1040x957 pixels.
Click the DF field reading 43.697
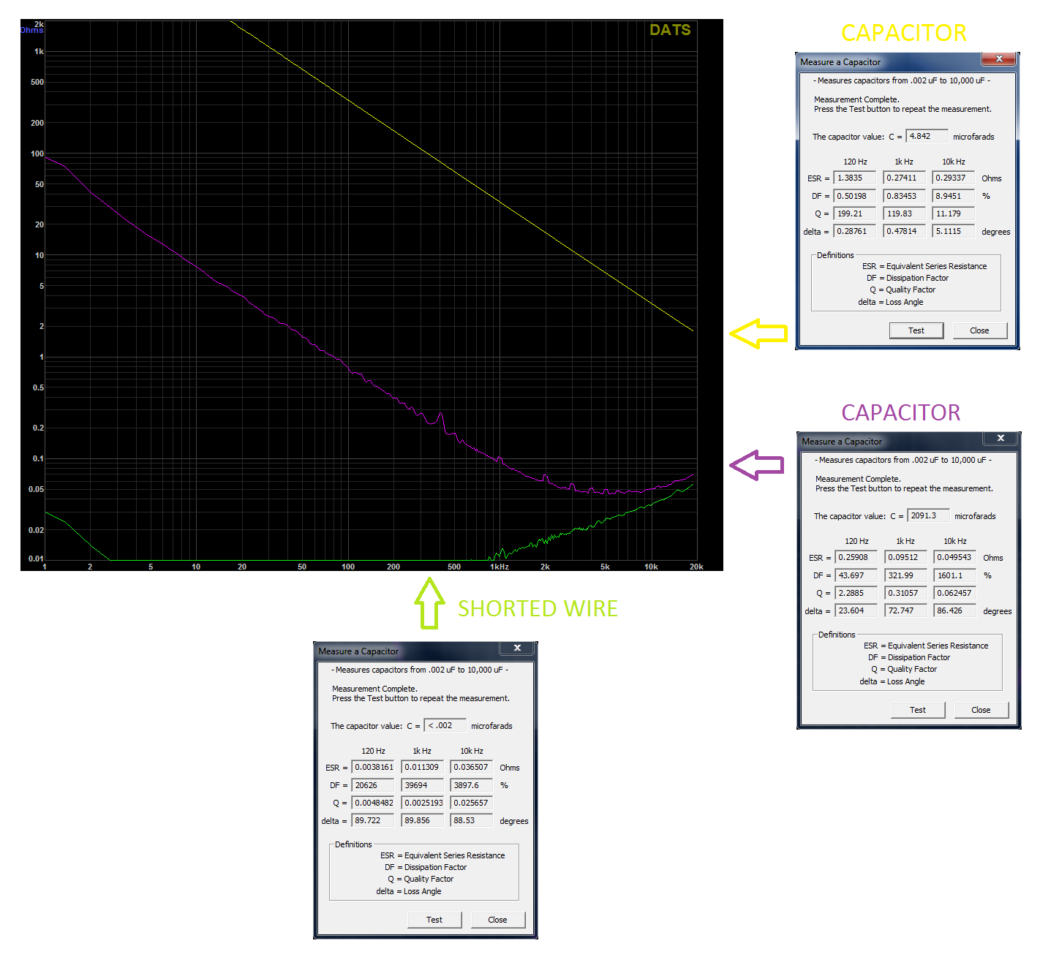(x=856, y=575)
